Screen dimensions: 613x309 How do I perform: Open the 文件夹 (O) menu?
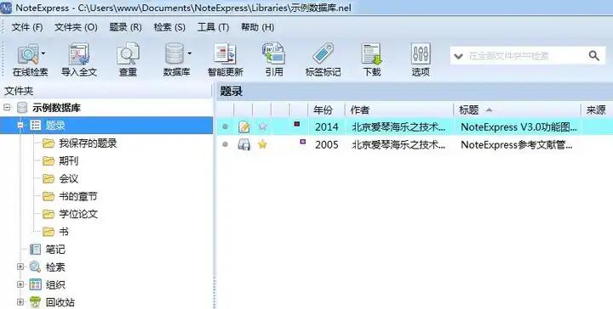pos(76,27)
